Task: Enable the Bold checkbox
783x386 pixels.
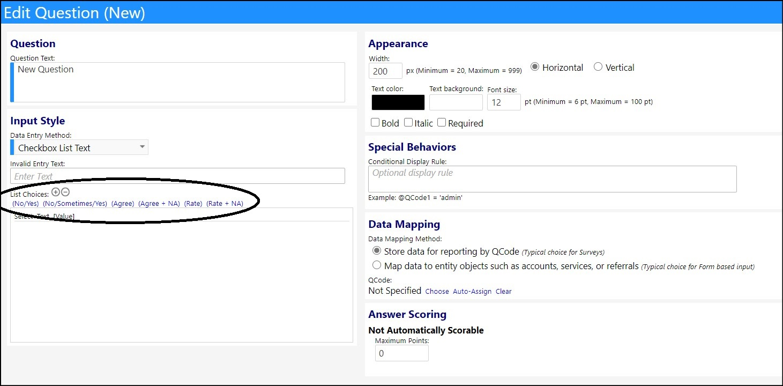Action: 375,123
